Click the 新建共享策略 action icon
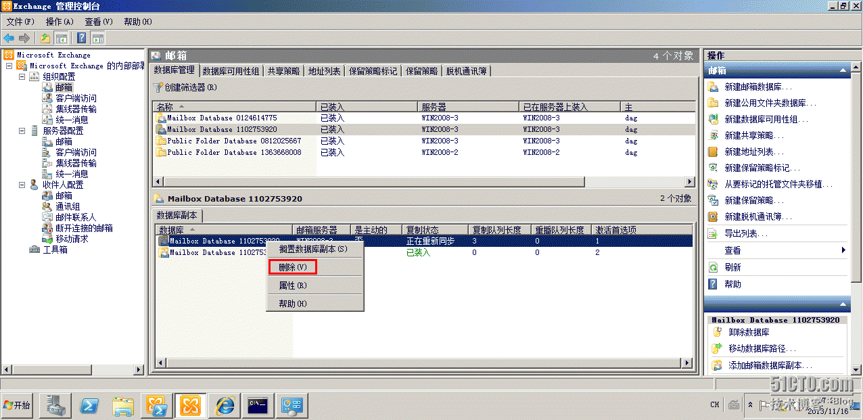The height and width of the screenshot is (420, 863). [x=712, y=135]
